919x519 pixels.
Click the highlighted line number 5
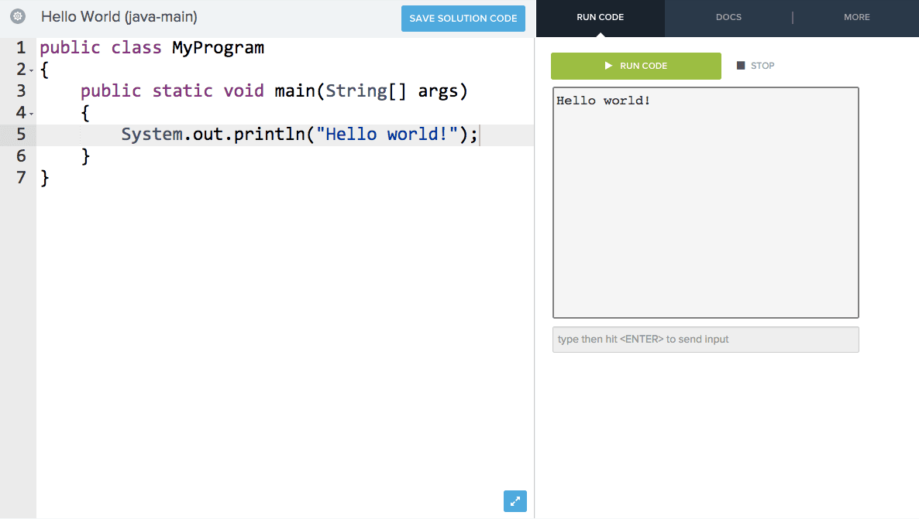click(x=21, y=135)
